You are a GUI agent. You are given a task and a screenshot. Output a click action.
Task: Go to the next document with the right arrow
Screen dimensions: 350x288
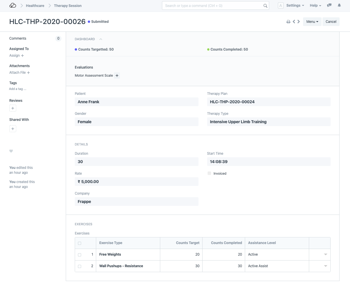coord(298,21)
